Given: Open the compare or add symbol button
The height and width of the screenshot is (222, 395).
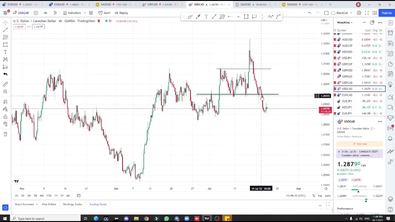Looking at the screenshot, I should (x=36, y=13).
